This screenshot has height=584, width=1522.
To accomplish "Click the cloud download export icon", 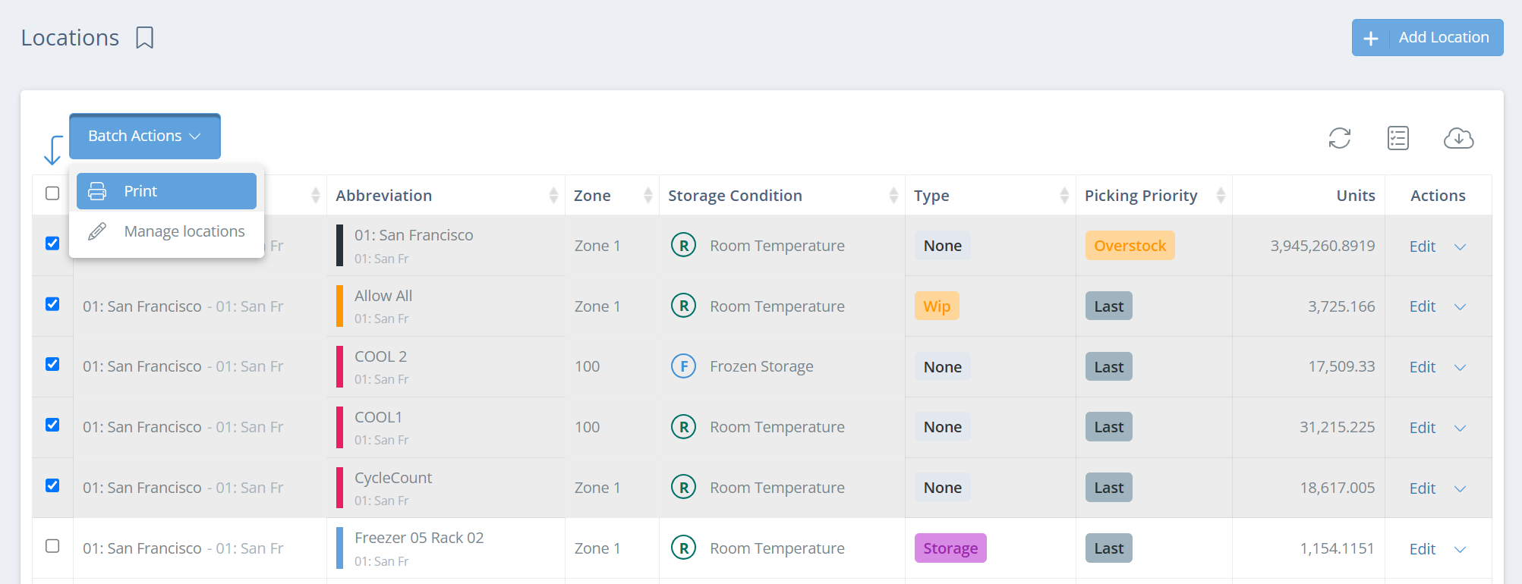I will pos(1458,138).
